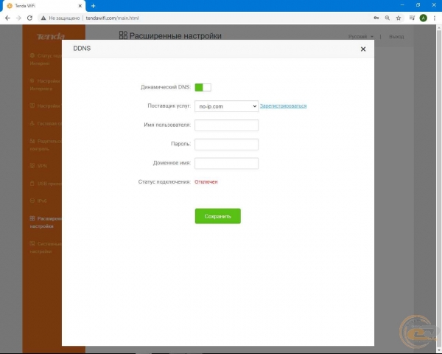Open the media control playlist icon
This screenshot has width=442, height=354.
tap(412, 18)
